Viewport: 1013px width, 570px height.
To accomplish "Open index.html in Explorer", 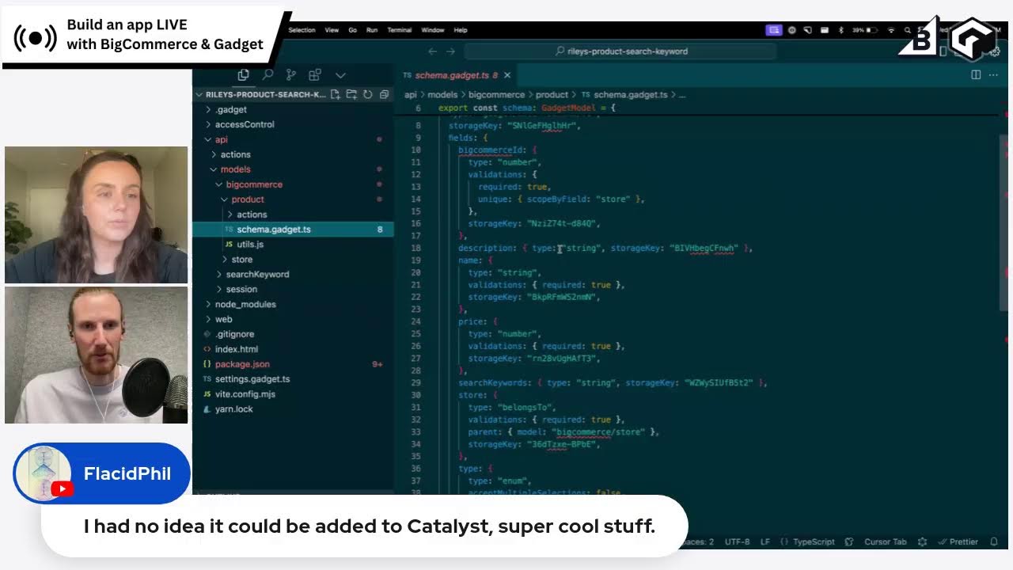I will (x=293, y=349).
